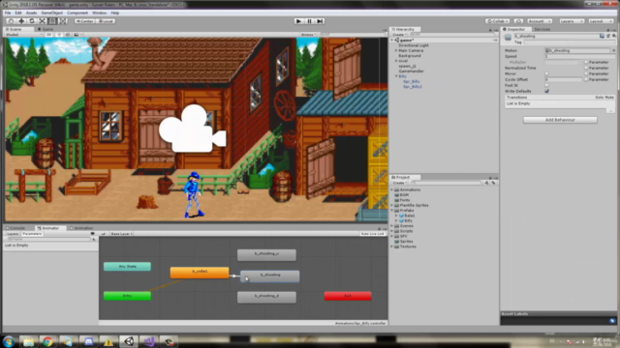Collapse the Billy object in Hierarchy
This screenshot has width=620, height=348.
(396, 76)
